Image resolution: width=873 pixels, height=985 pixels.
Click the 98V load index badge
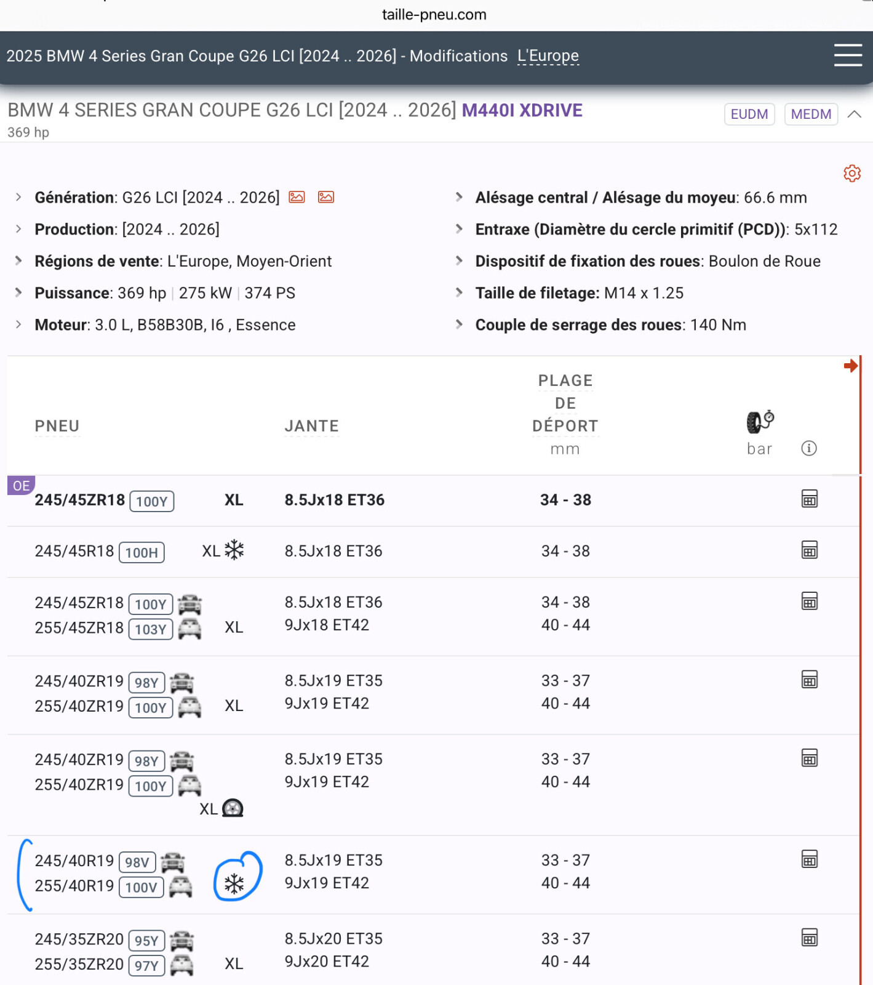tap(137, 862)
